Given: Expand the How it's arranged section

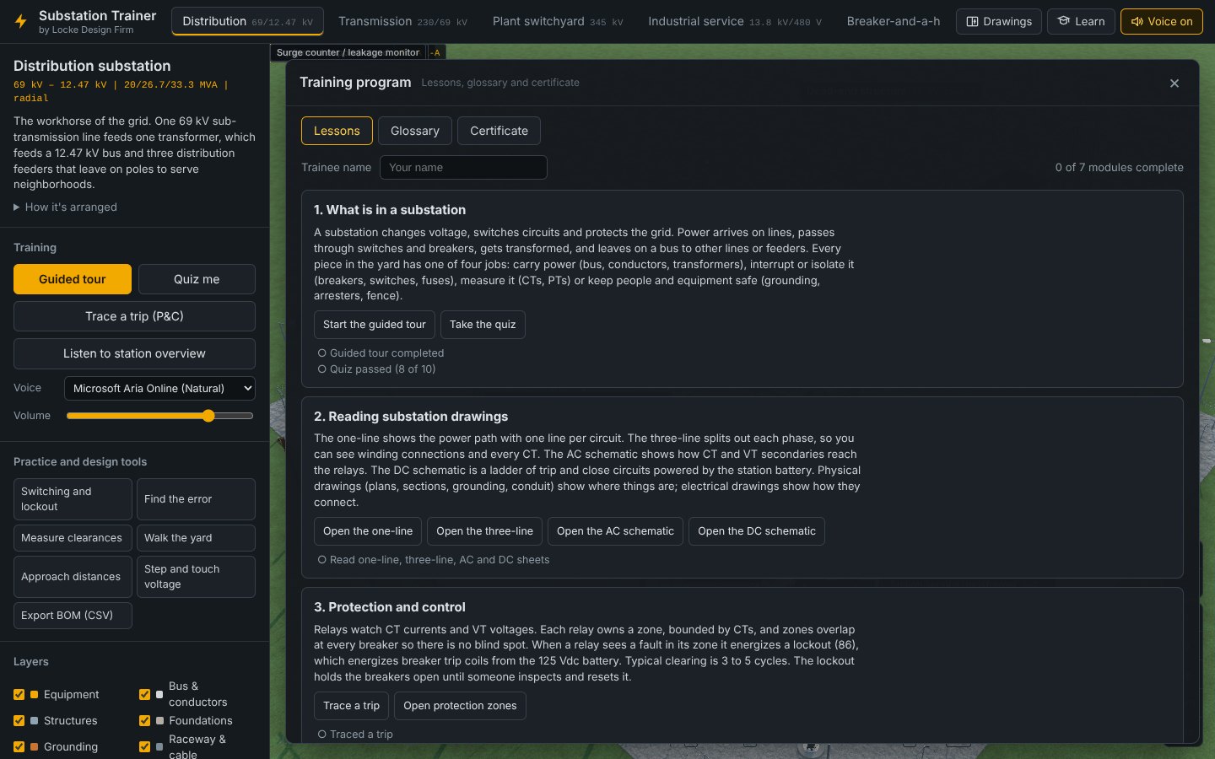Looking at the screenshot, I should coord(65,207).
